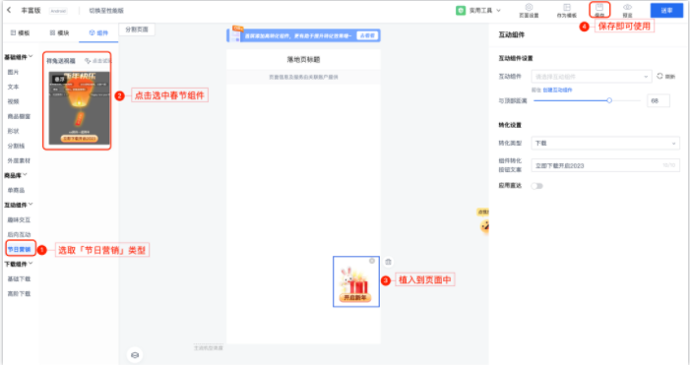The height and width of the screenshot is (365, 690).
Task: Select the spring festival lantern component thumbnail
Action: coord(79,108)
